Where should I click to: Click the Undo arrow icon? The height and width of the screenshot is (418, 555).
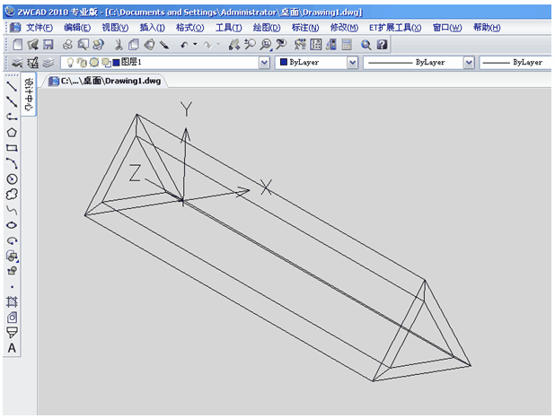184,44
